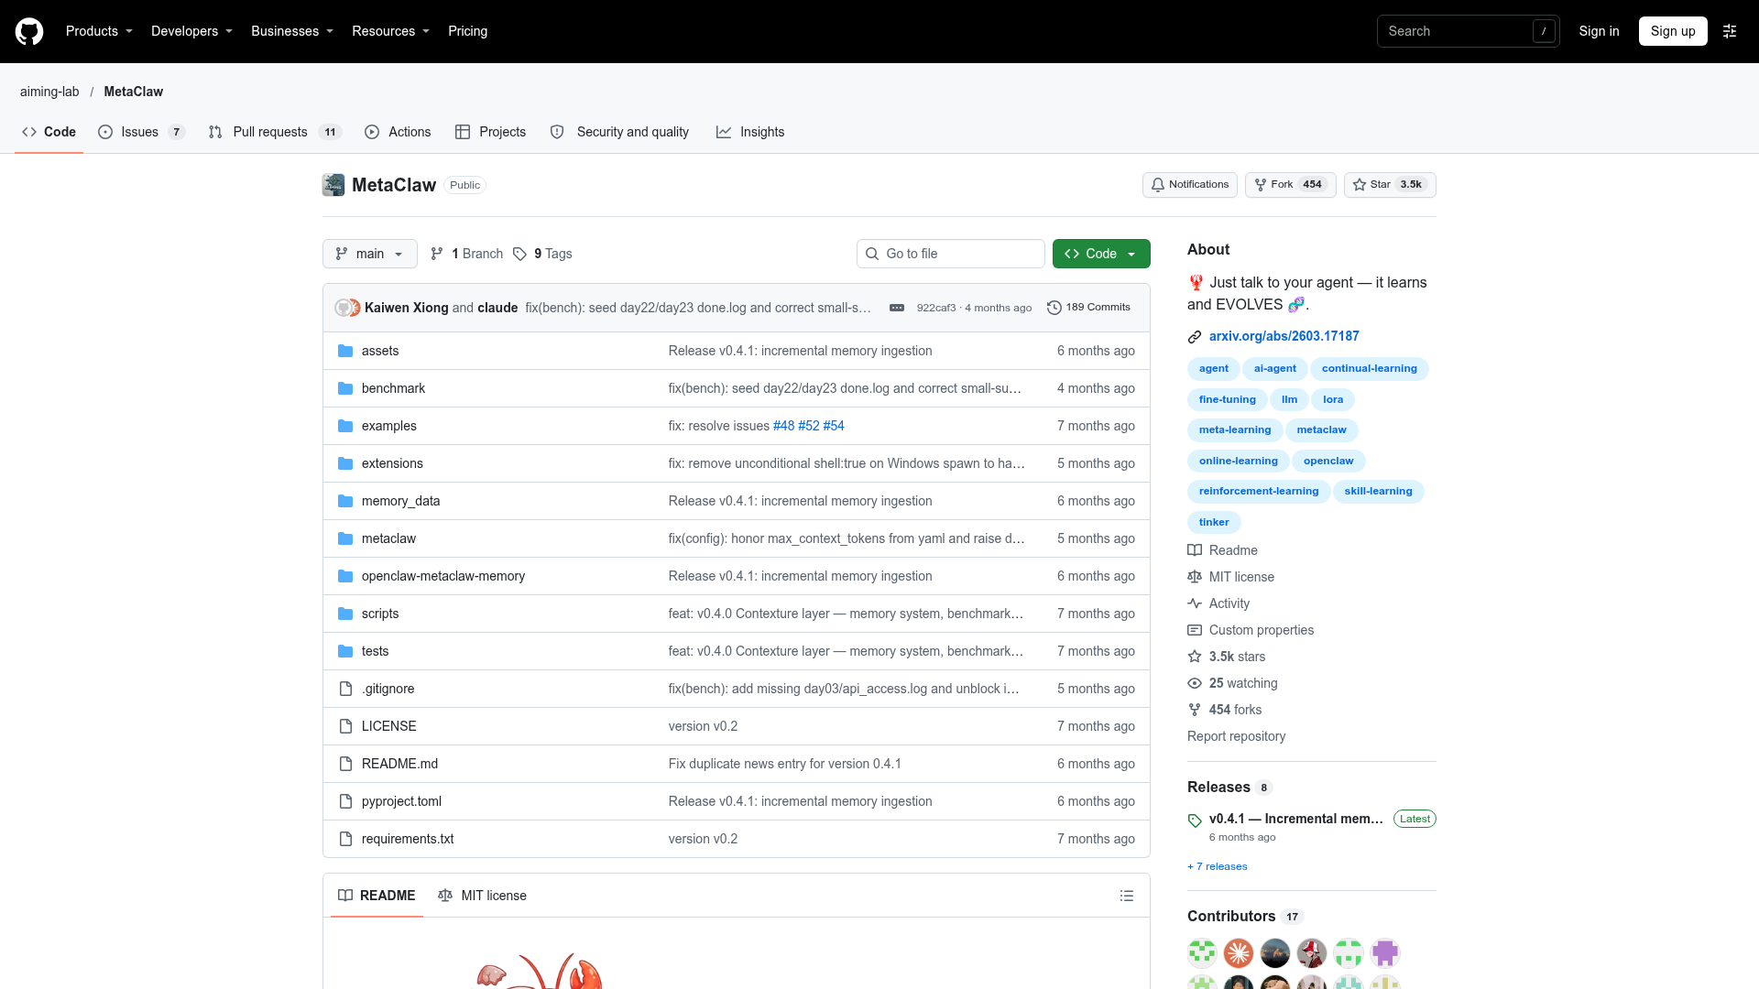Focus the Go to file field

[951, 254]
